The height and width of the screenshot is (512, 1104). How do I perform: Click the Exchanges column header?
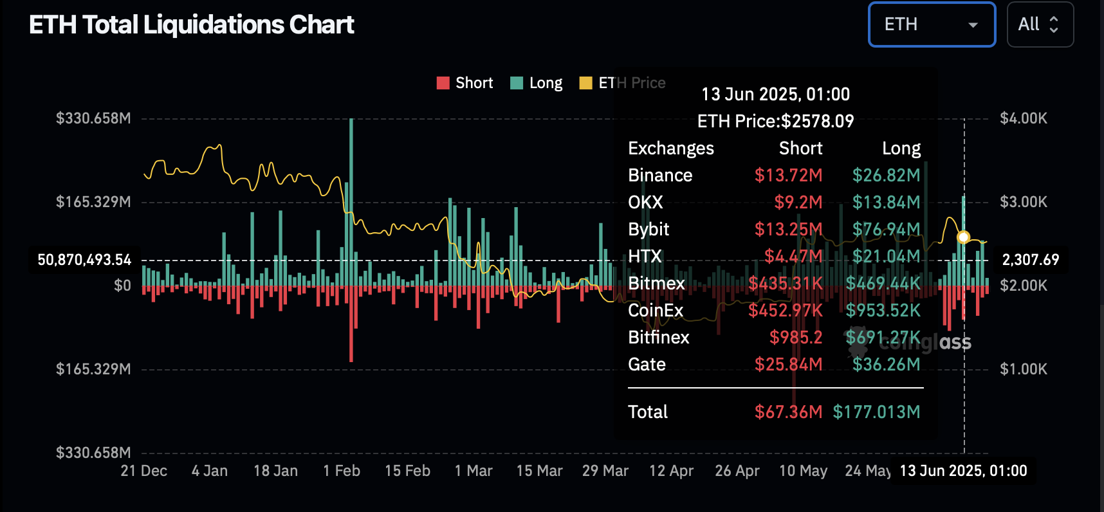[671, 149]
